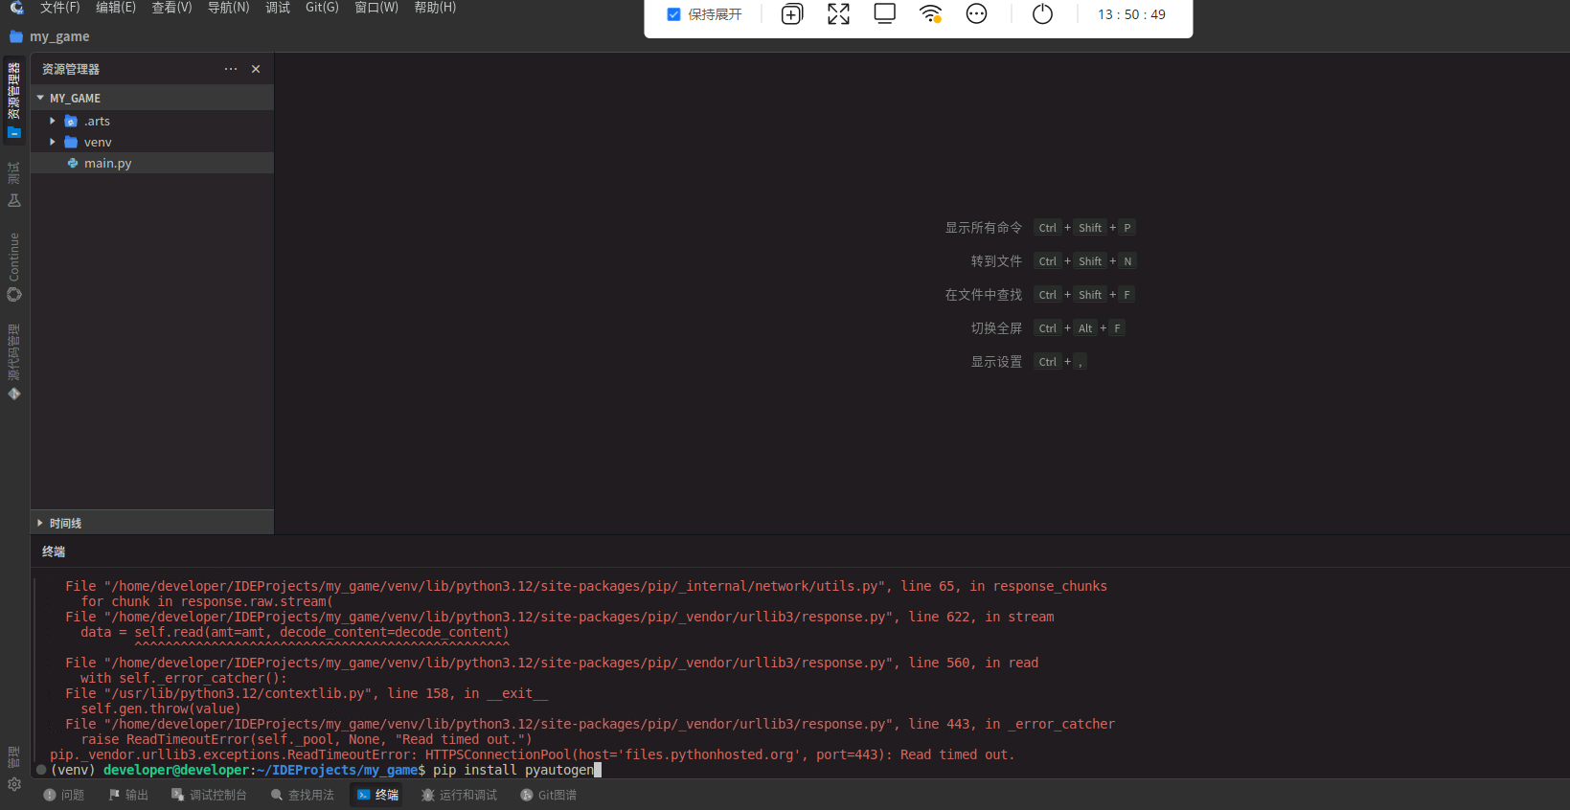
Task: Switch to the 调试控制台 debug console tab
Action: (209, 795)
